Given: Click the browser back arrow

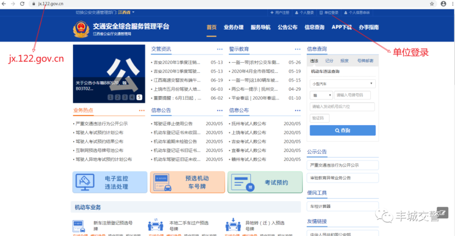Looking at the screenshot, I should (4, 4).
